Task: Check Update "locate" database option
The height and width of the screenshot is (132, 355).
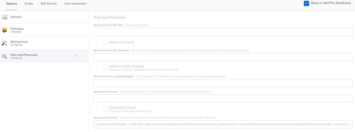Action: point(105,68)
